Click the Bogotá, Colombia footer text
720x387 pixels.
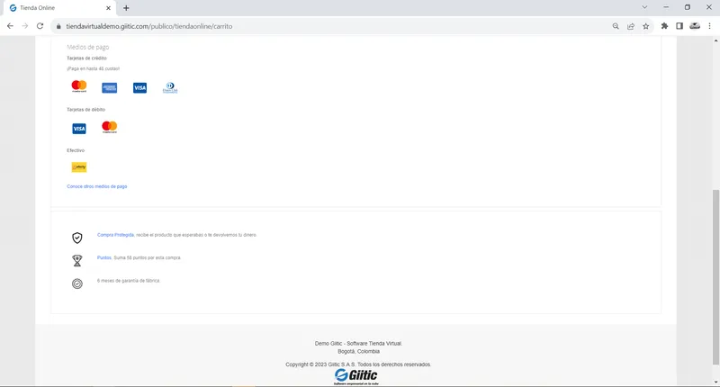click(358, 352)
